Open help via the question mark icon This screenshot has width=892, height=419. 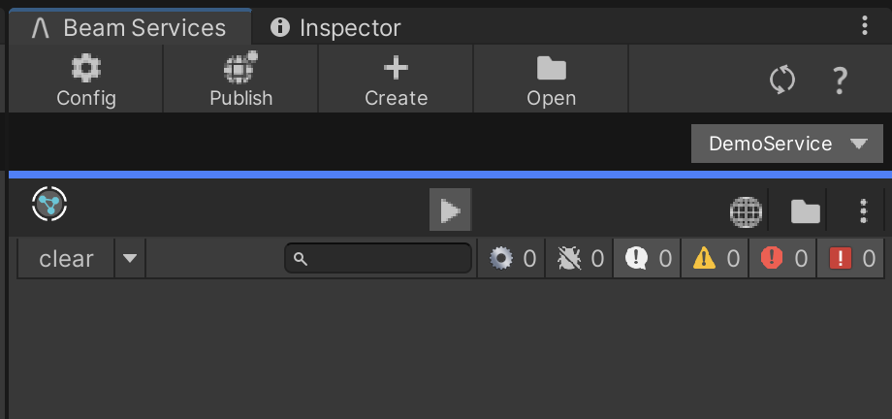pos(841,81)
